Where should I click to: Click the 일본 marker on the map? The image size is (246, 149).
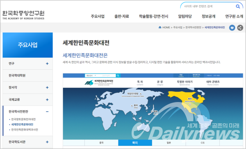[x=152, y=111]
